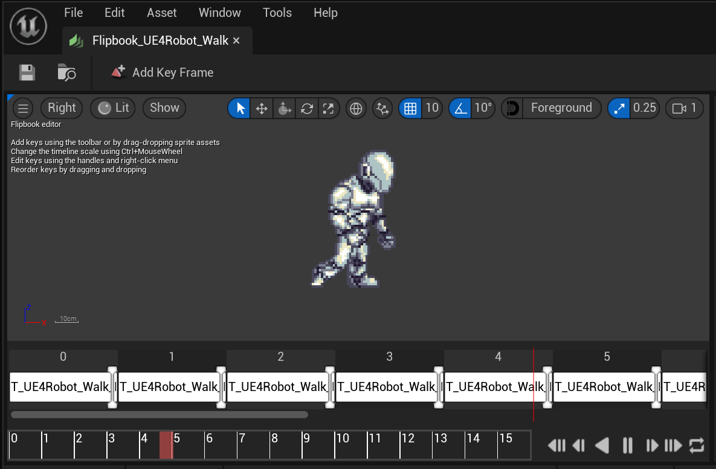Browse to asset in Content Browser
The height and width of the screenshot is (469, 716).
(x=66, y=73)
